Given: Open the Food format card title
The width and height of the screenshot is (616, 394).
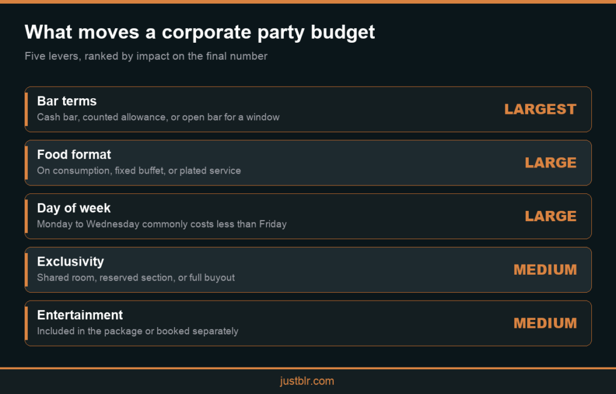Looking at the screenshot, I should (74, 155).
